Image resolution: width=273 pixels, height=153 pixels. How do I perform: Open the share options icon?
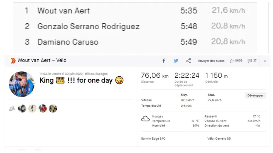click(188, 61)
